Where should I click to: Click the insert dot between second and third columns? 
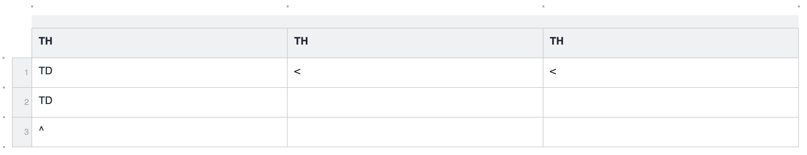[x=543, y=6]
